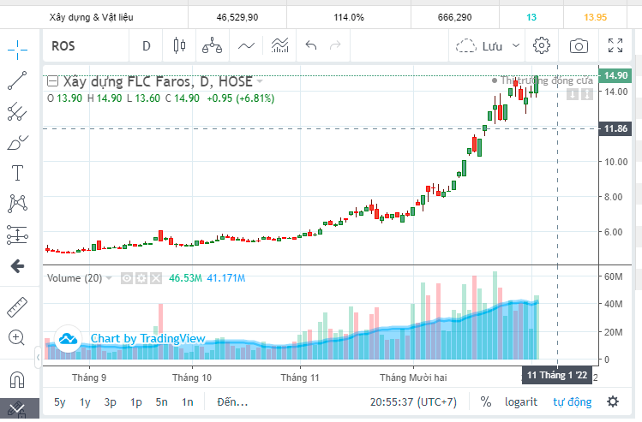The width and height of the screenshot is (642, 422).
Task: Set the 3p time range
Action: click(110, 402)
